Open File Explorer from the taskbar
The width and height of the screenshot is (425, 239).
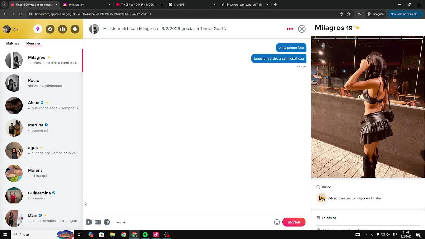click(x=113, y=235)
